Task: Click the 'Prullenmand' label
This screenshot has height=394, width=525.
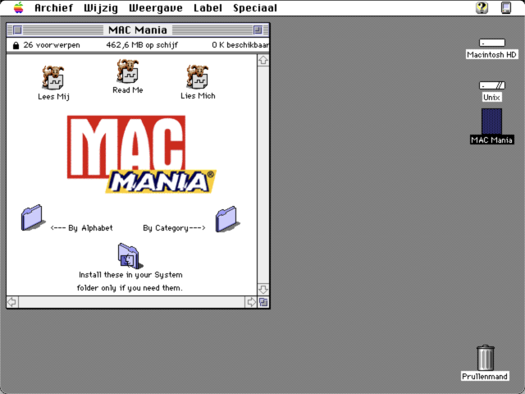Action: (x=485, y=376)
